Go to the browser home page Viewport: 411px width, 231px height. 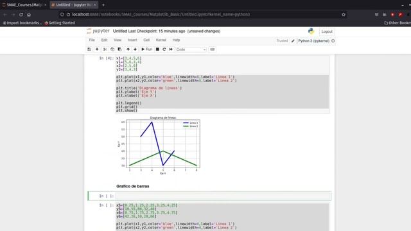[29, 15]
